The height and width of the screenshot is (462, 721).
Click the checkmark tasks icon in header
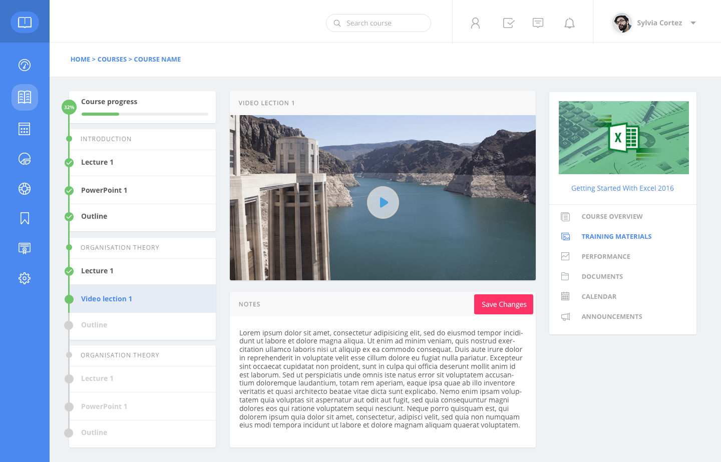tap(509, 23)
